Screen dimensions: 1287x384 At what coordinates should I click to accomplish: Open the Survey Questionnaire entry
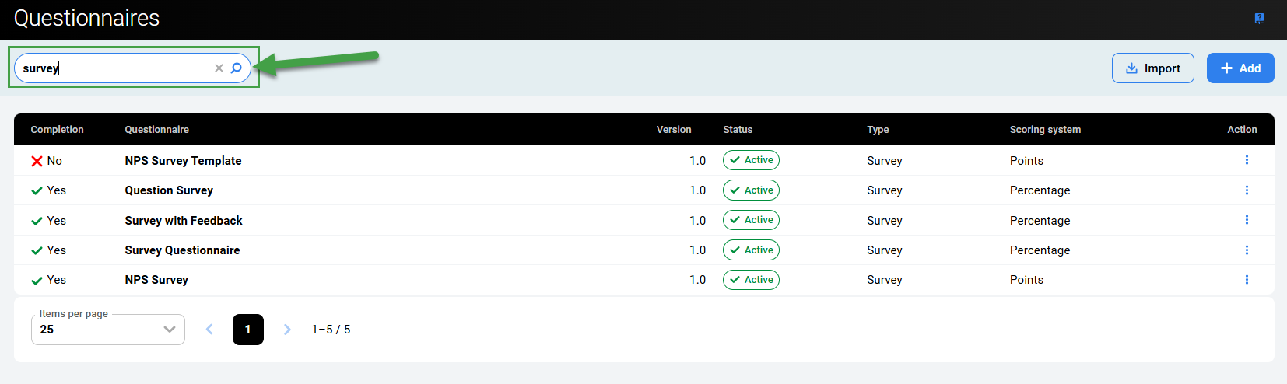tap(182, 250)
